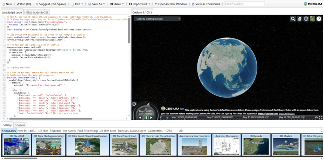324x160 pixels.
Task: Focus the Search Gallery input field
Action: click(x=244, y=4)
